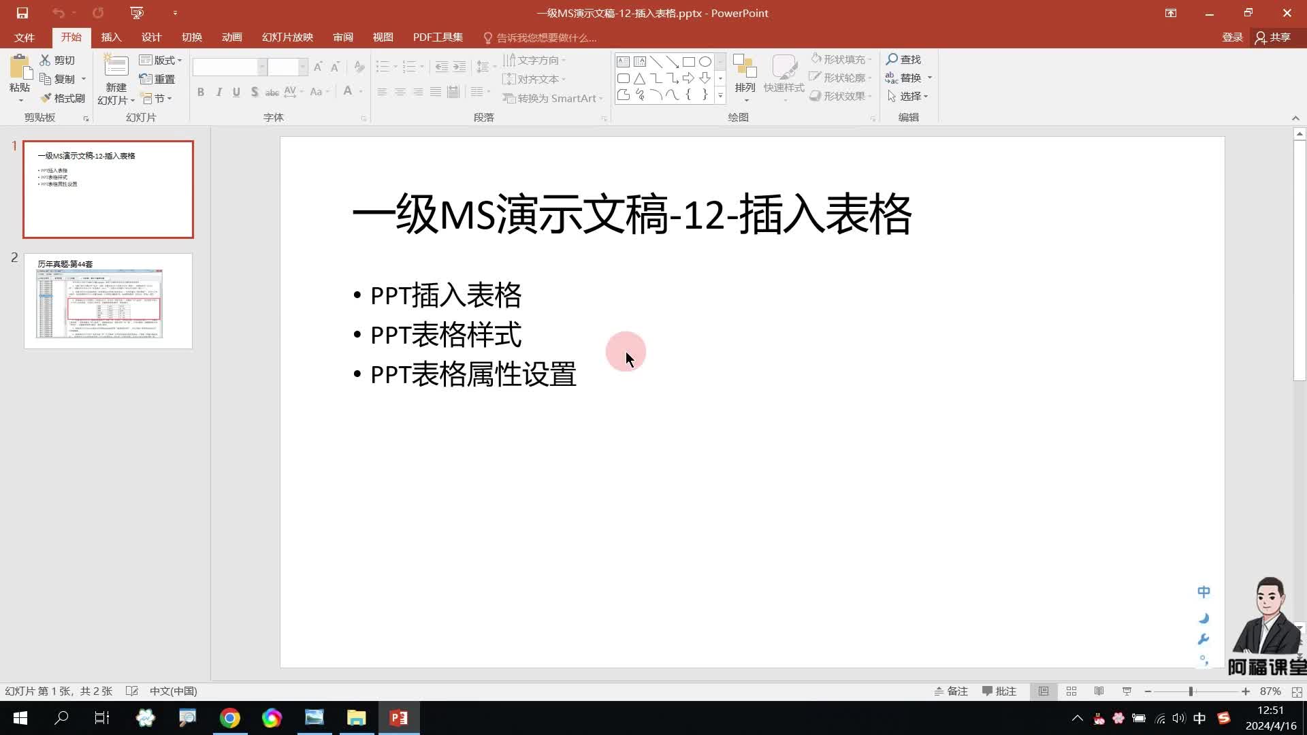Toggle Normal view in status bar
Screen dimensions: 1307x735
point(1044,691)
